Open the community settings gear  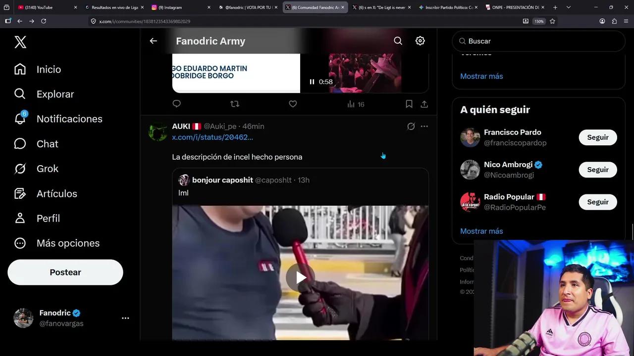pos(420,41)
